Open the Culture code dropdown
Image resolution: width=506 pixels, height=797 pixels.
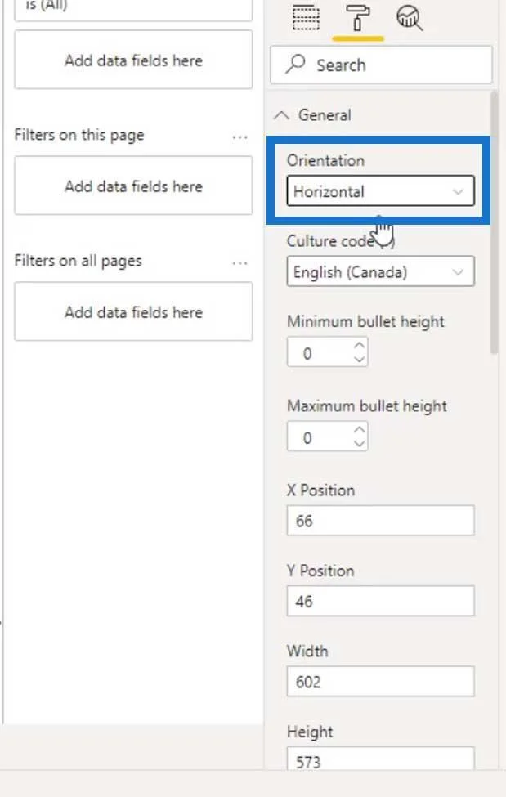(380, 271)
